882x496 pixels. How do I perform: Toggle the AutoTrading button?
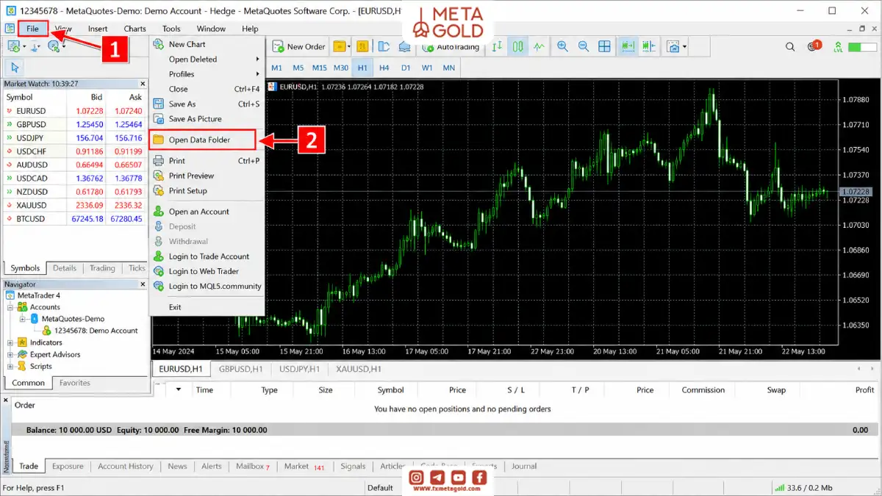click(x=450, y=47)
